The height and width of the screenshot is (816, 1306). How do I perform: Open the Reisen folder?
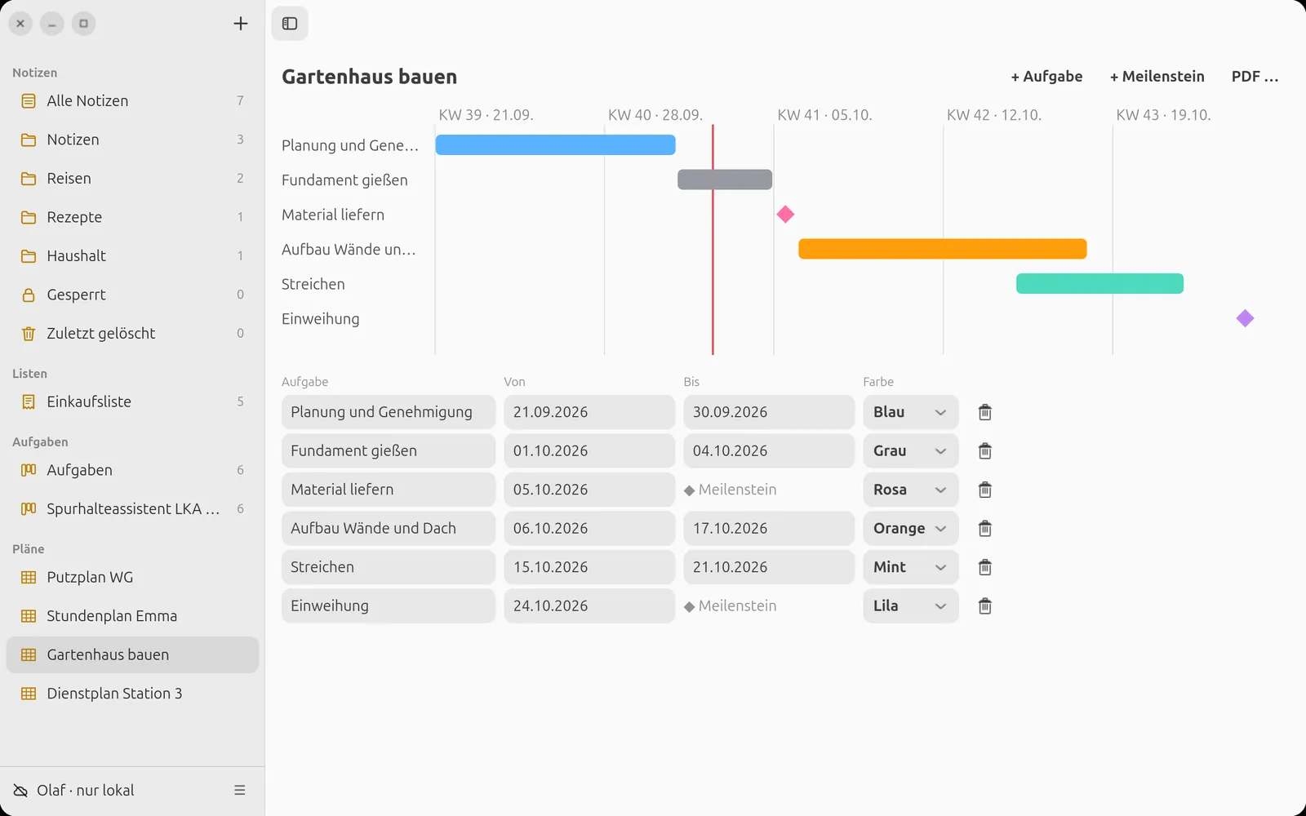(x=132, y=178)
